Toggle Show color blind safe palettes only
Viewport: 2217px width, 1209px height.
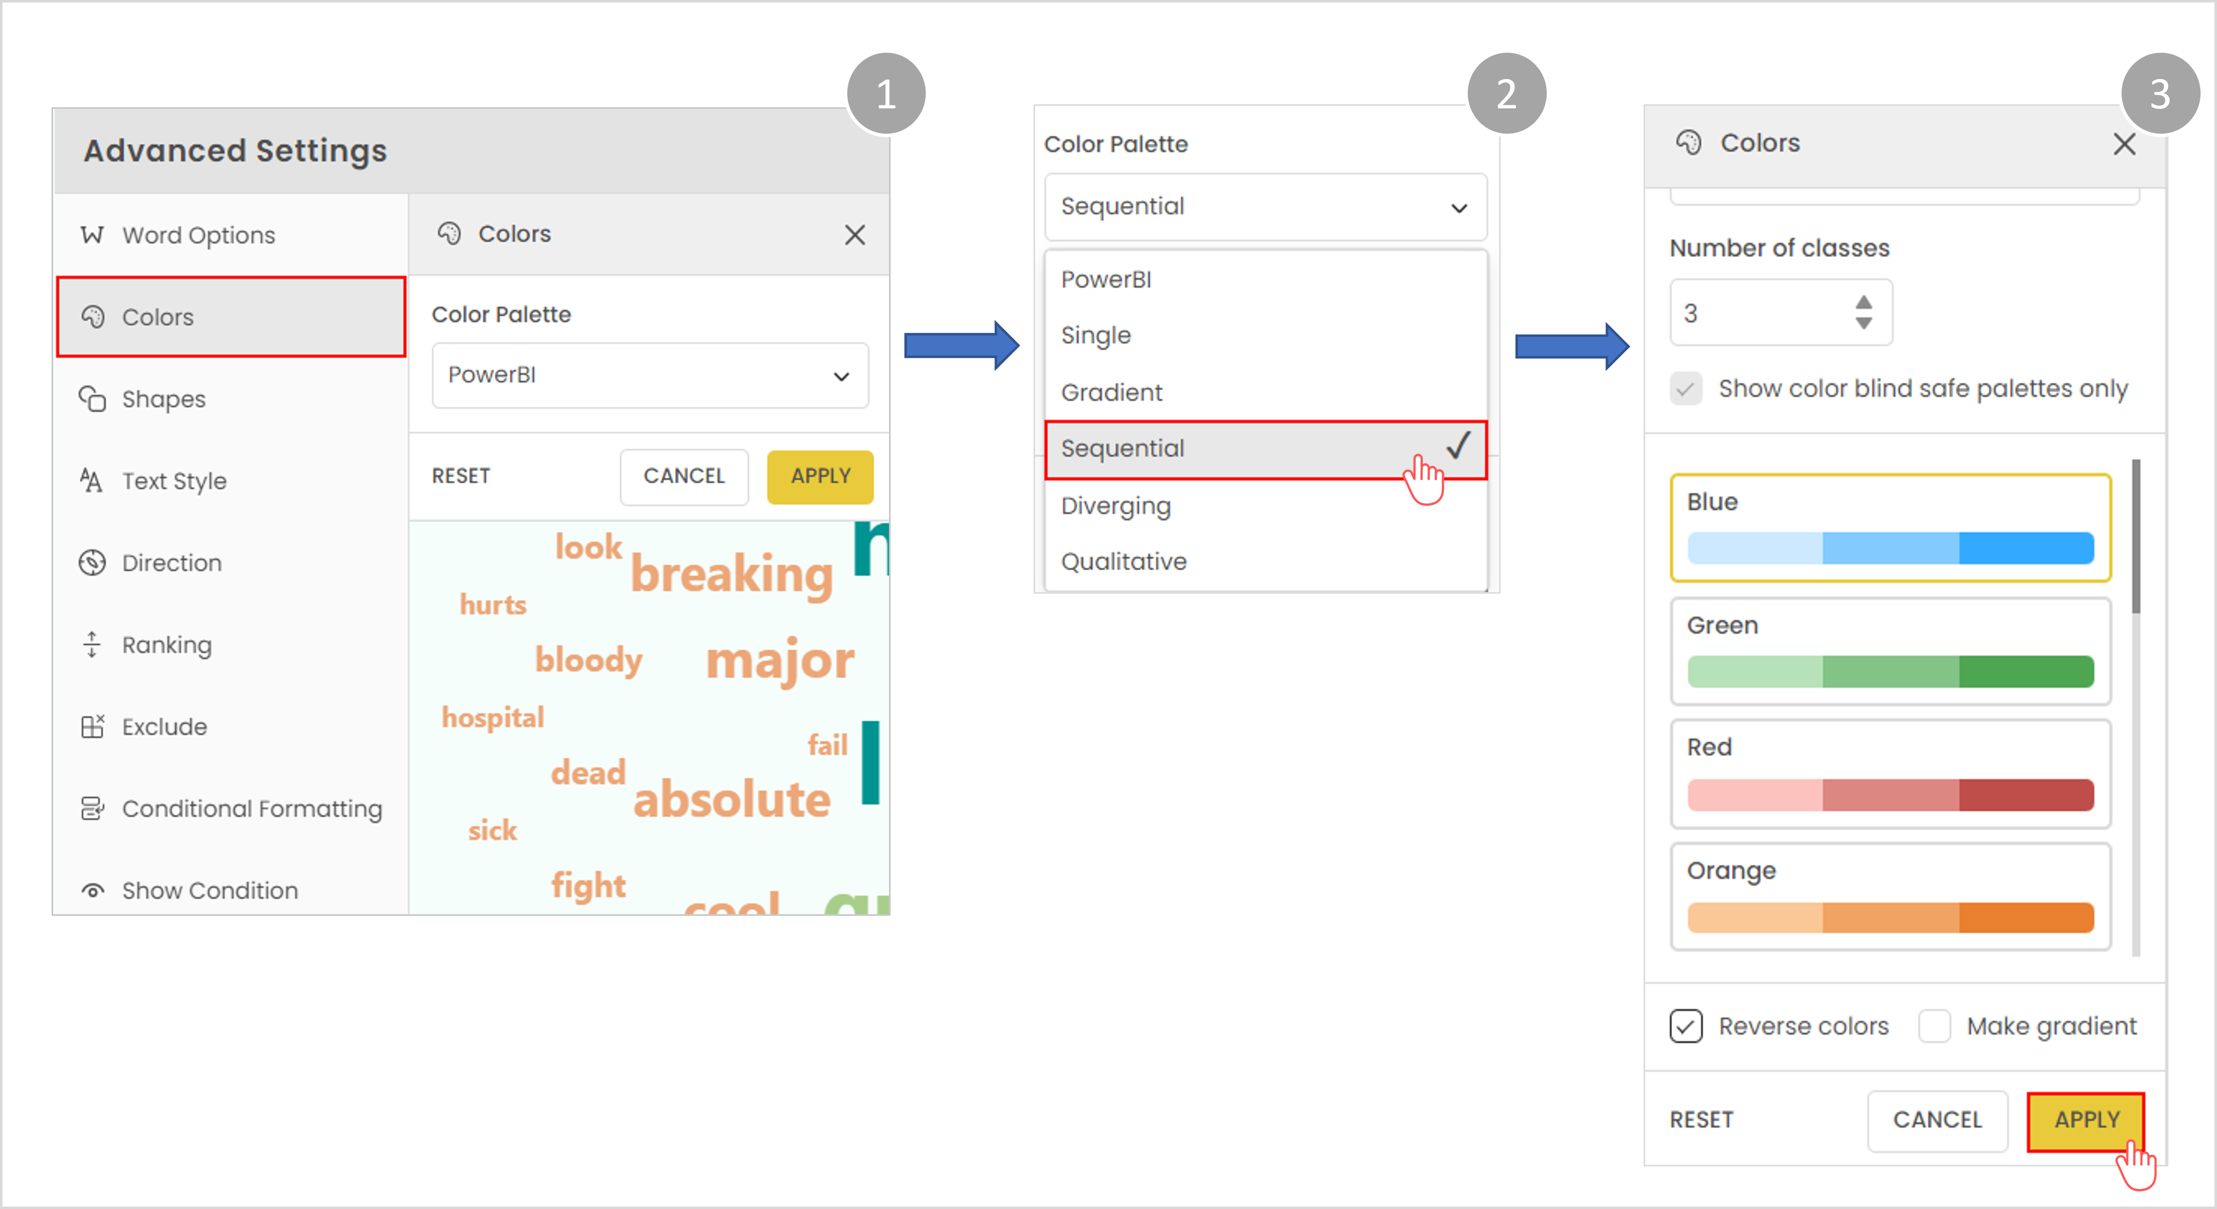coord(1686,389)
